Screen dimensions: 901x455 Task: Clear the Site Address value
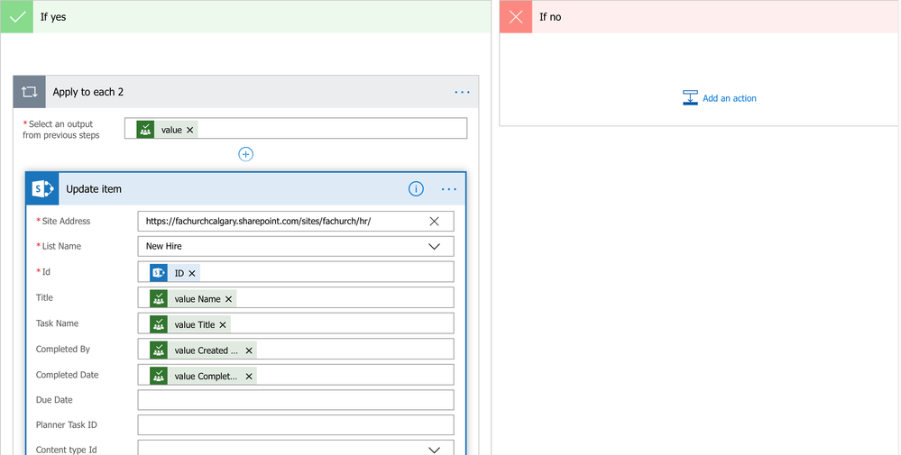coord(435,221)
